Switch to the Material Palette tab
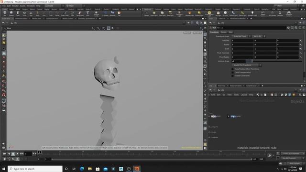 point(236,86)
